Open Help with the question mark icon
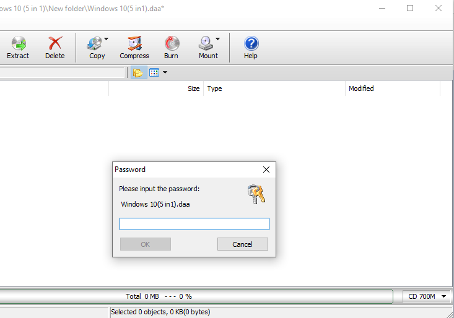 point(251,43)
